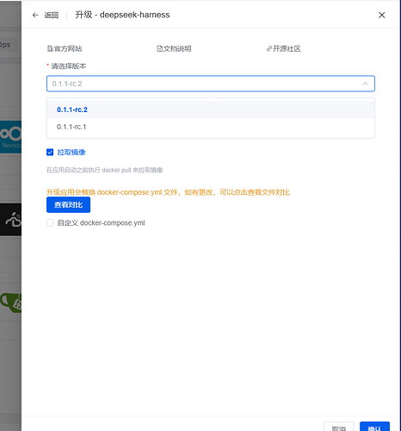
Task: Click the 文档说明 document icon
Action: [159, 48]
